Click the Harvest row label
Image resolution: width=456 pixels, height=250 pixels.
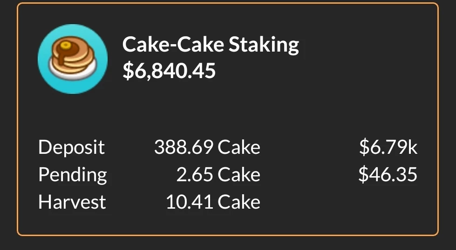[72, 202]
